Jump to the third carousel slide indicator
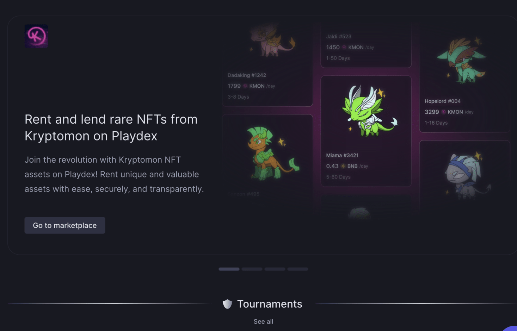Viewport: 517px width, 331px height. click(x=275, y=269)
